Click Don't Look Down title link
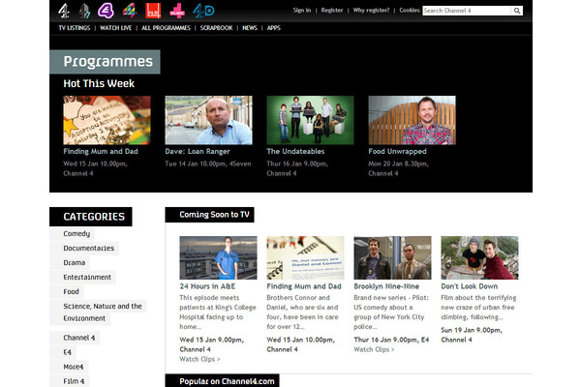Image resolution: width=581 pixels, height=387 pixels. click(x=469, y=286)
